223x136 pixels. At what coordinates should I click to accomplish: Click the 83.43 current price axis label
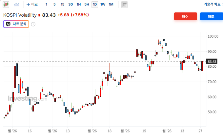pos(212,61)
